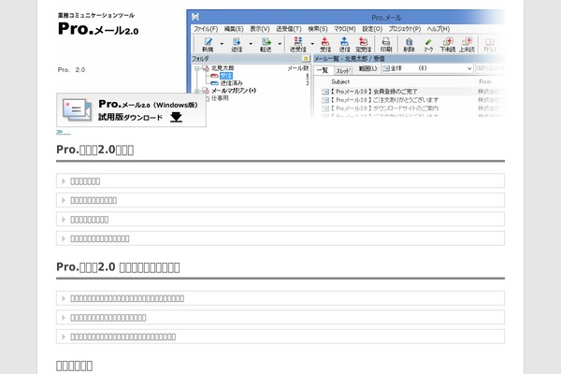The width and height of the screenshot is (561, 374).
Task: Click the メール数 column label in folder pane
Action: point(297,68)
